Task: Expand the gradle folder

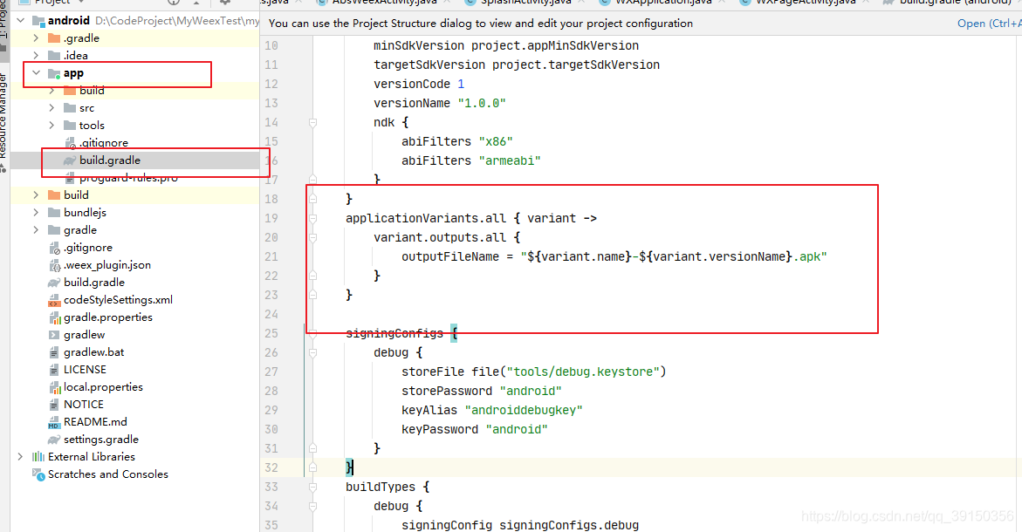Action: tap(36, 230)
